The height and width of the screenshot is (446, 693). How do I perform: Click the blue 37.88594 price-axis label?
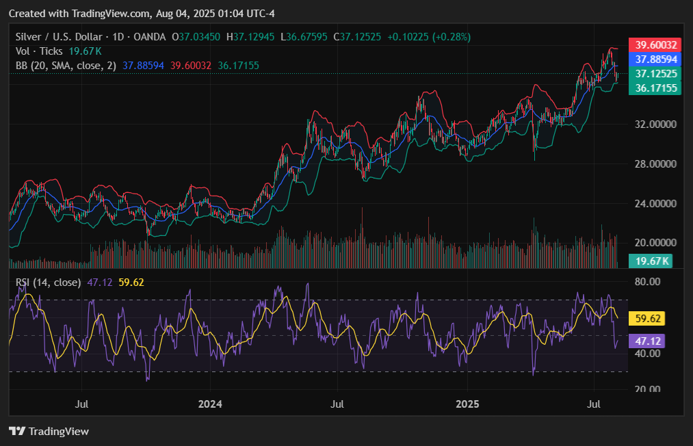[655, 60]
